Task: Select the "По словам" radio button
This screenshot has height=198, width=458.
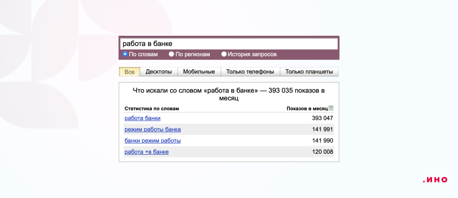Action: click(x=125, y=54)
